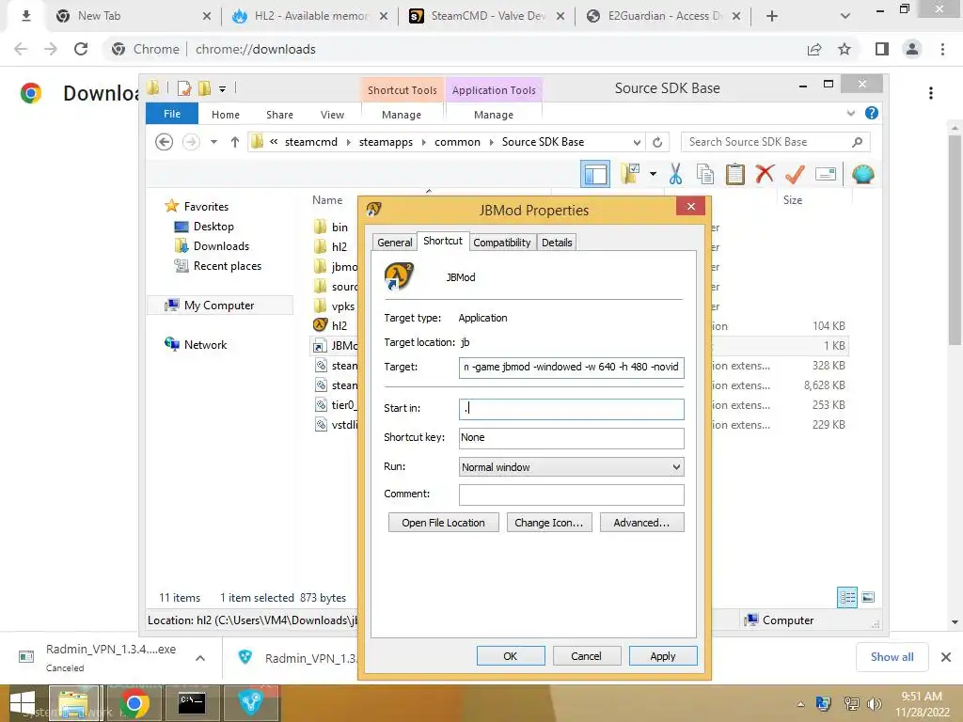Refresh the Source SDK Base folder view
This screenshot has height=722, width=963.
coord(657,142)
